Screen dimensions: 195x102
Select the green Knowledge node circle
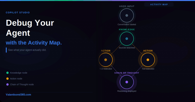(127, 39)
